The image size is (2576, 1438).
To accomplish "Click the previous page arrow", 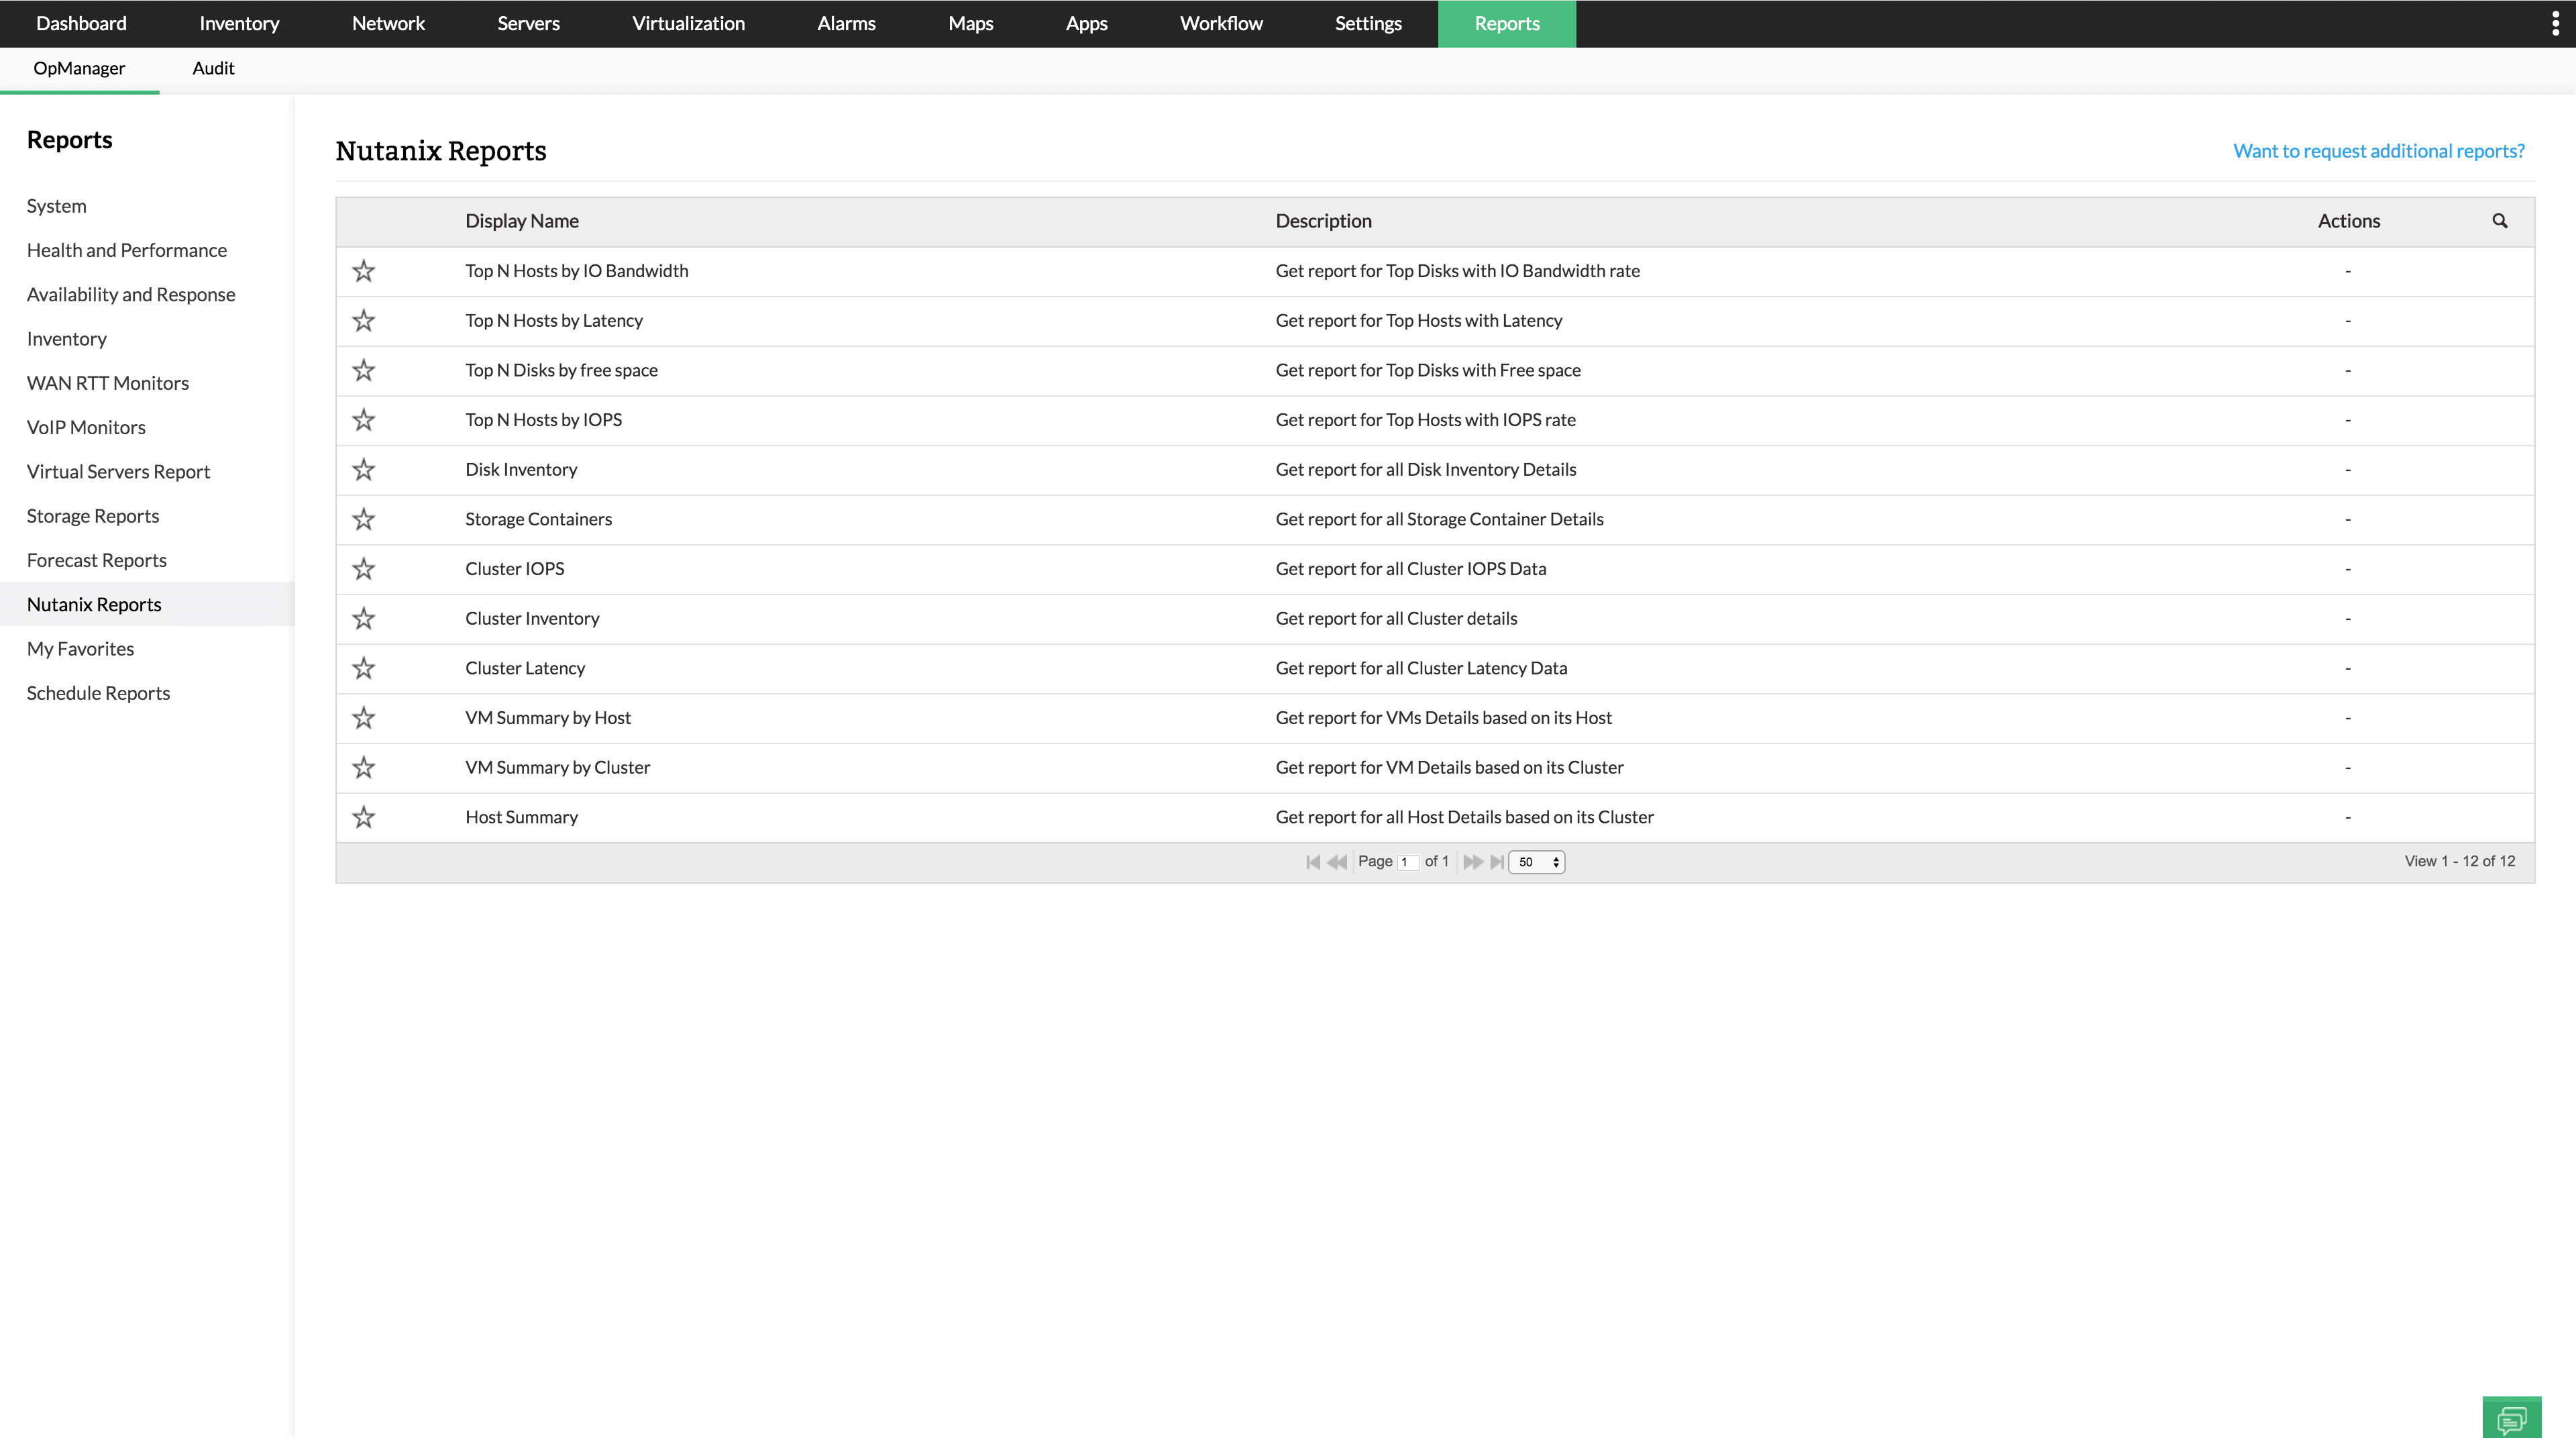I will pos(1337,862).
